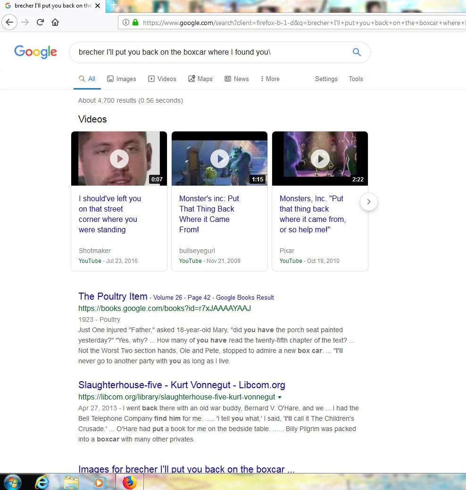Click the Shotmaker YouTube Jul 23, 2016 text

click(108, 261)
